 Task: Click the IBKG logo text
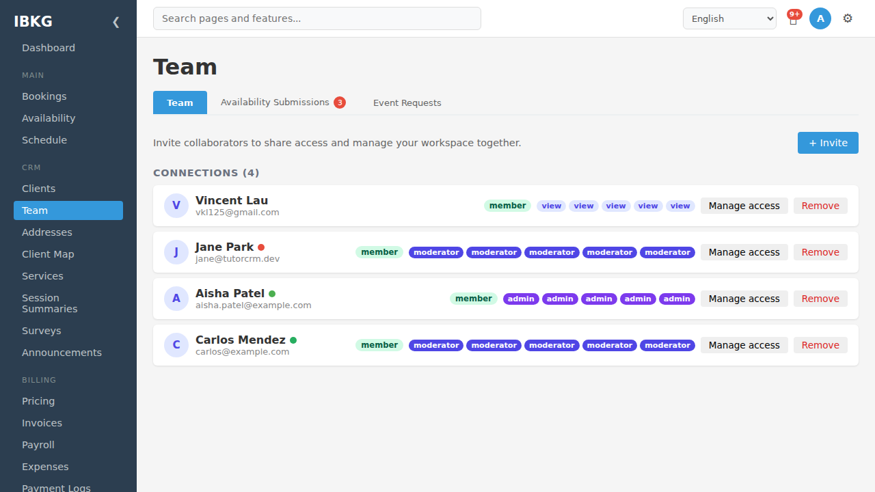point(33,21)
